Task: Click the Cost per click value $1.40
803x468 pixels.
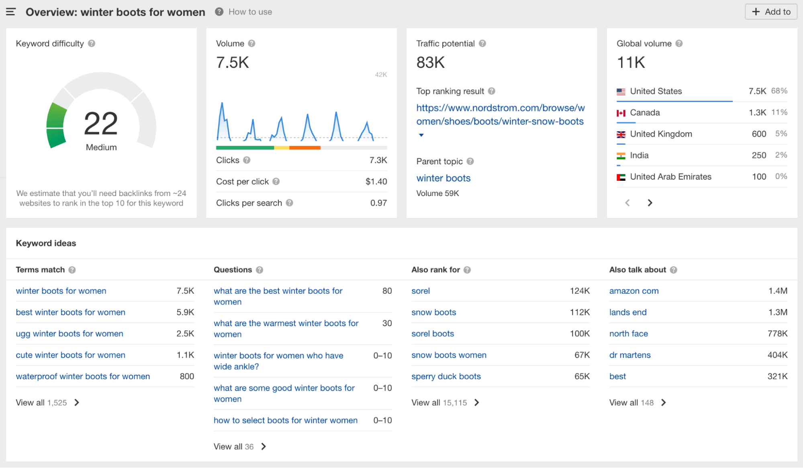Action: (376, 182)
